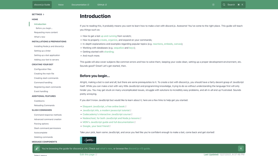Open Adding your bot to servers

click(47, 60)
